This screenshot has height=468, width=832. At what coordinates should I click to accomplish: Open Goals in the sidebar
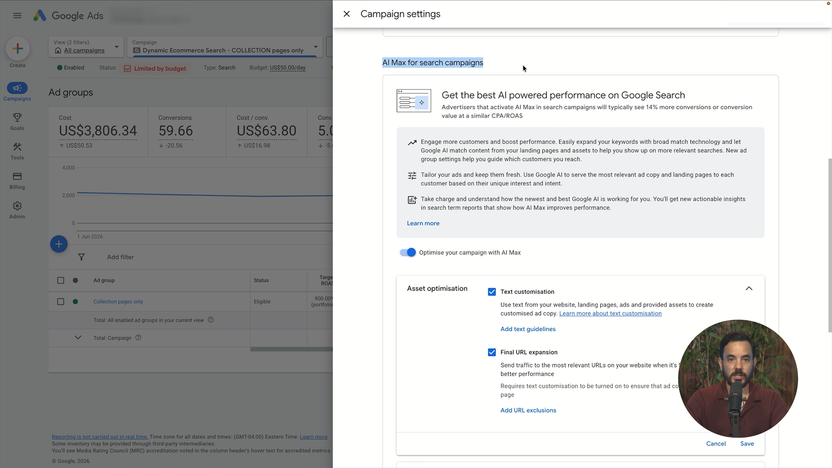pos(17,121)
